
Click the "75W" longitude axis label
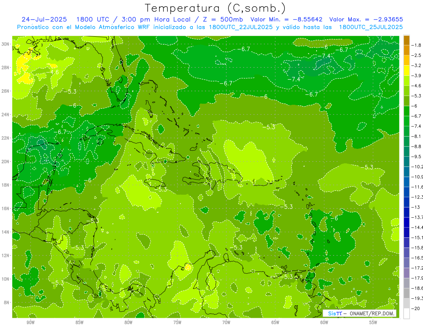pos(177,322)
